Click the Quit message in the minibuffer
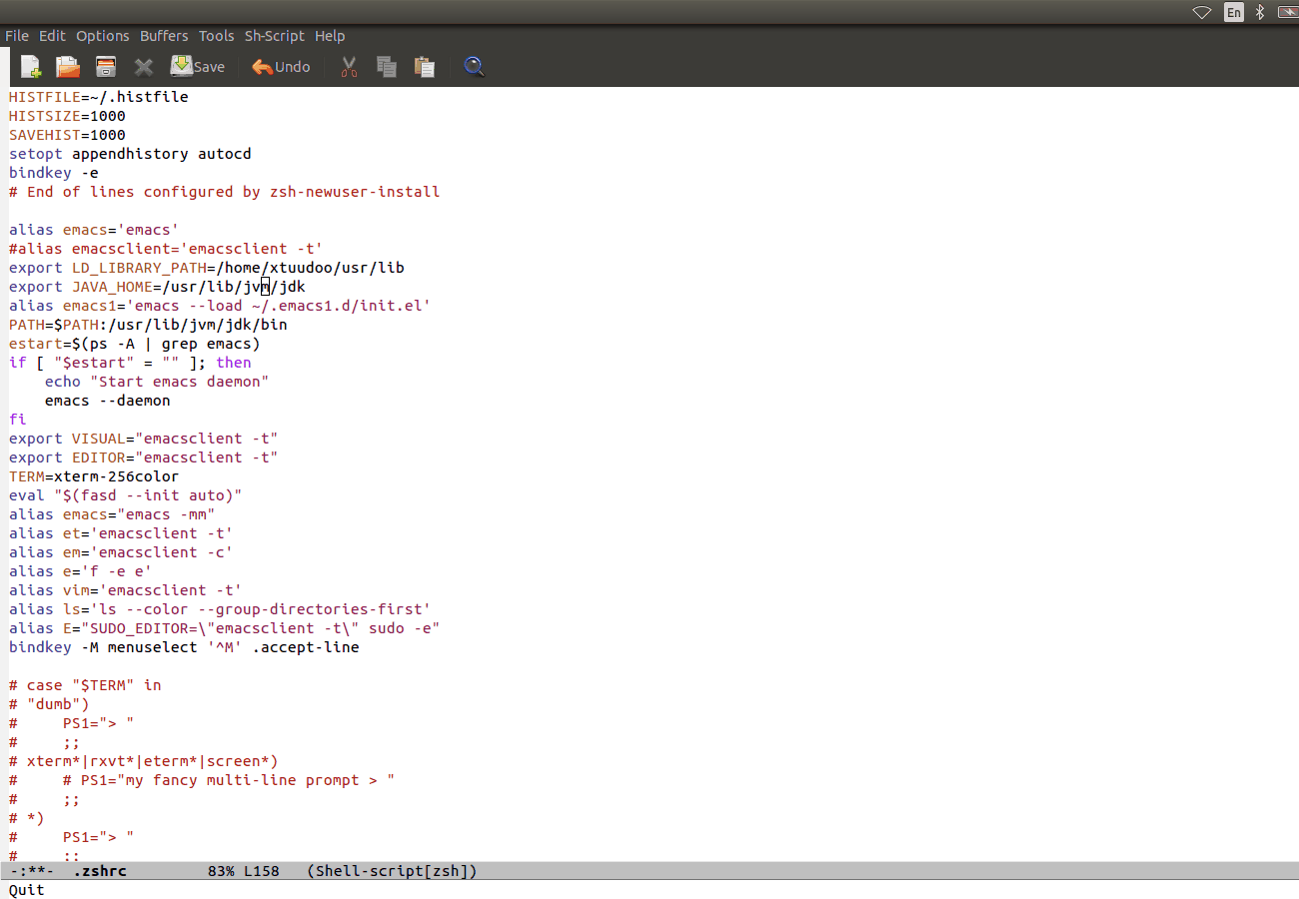Viewport: 1299px width, 899px height. pyautogui.click(x=27, y=890)
